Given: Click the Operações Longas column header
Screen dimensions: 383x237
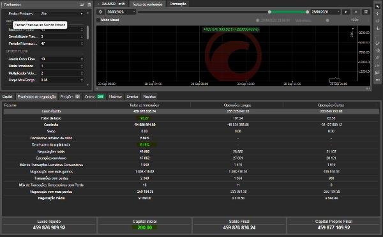Looking at the screenshot, I should point(237,105).
